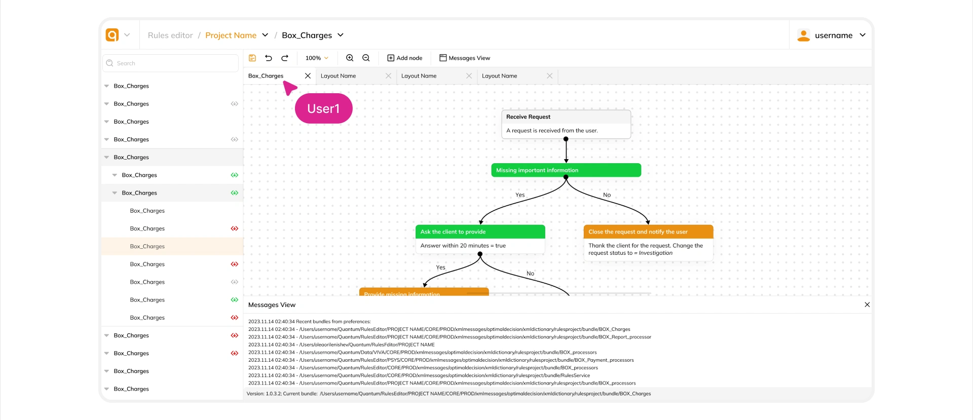The image size is (973, 420).
Task: Click the 'A request is received from the user.' description
Action: click(x=552, y=131)
